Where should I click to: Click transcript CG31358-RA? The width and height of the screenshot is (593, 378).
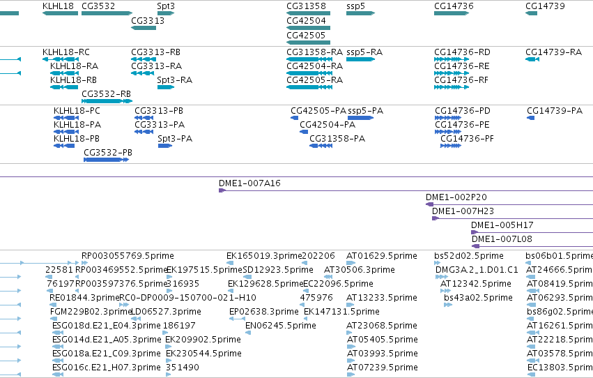[x=309, y=59]
